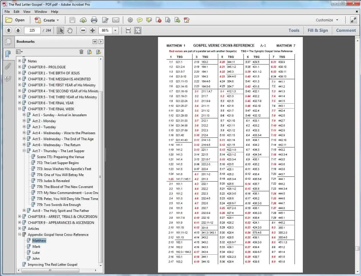Click the Zoom in plus button

92,30
